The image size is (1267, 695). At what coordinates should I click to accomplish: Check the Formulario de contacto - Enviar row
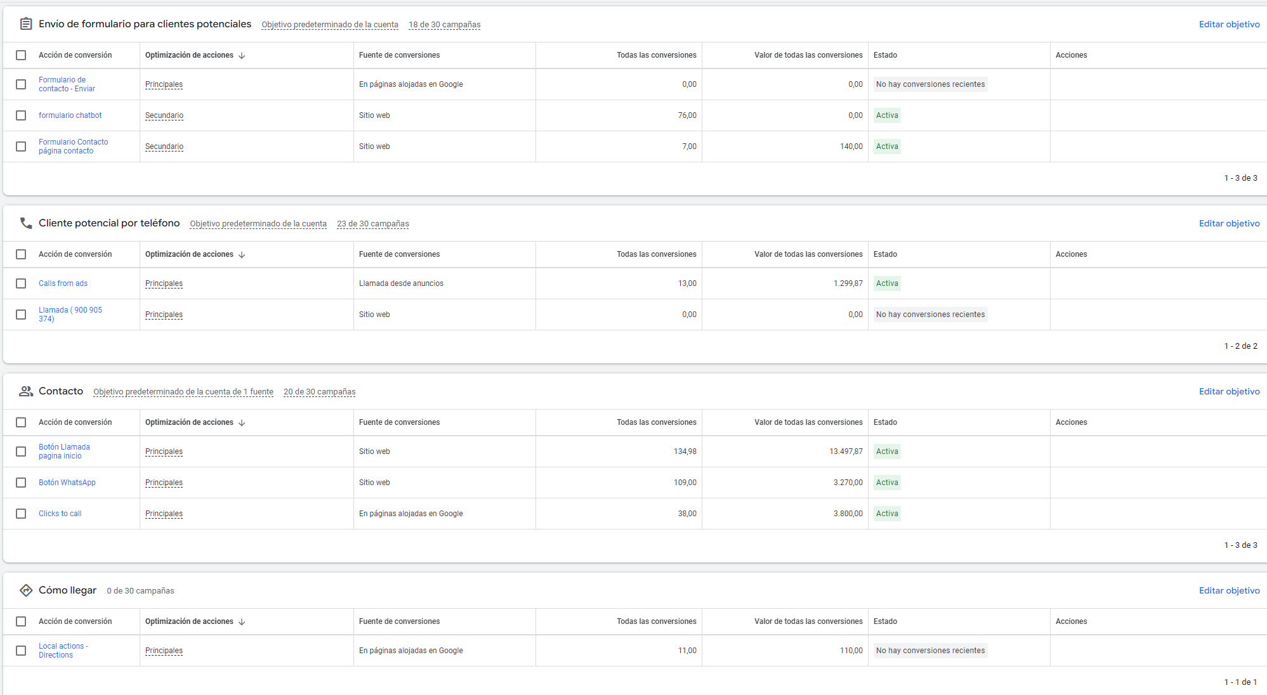click(21, 84)
